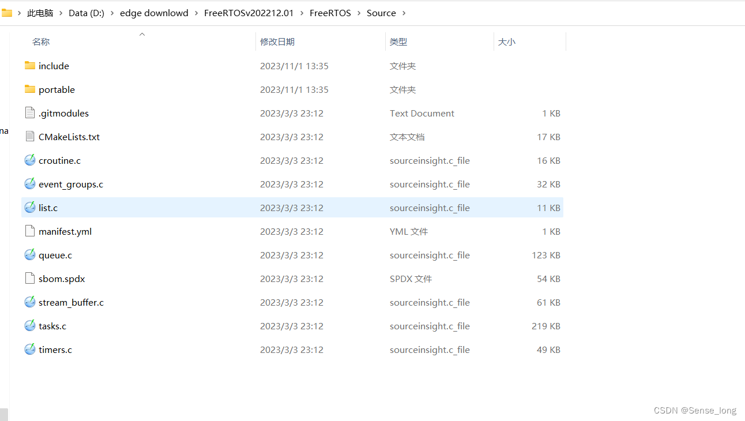745x421 pixels.
Task: Click the tasks.c file icon
Action: (30, 325)
